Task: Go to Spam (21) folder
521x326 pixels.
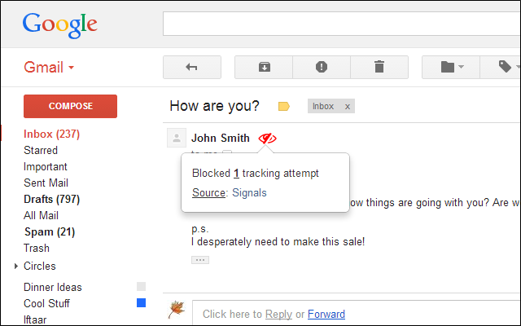Action: (50, 231)
